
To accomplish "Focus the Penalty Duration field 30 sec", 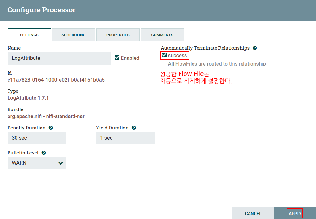I will [37, 138].
